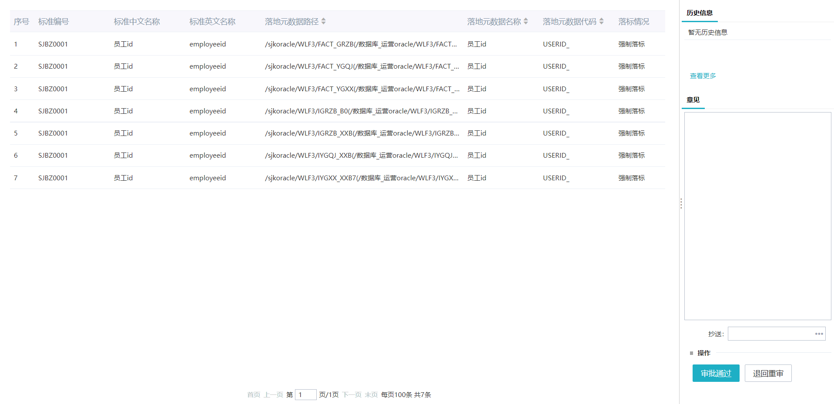Viewport: 834px width, 404px height.
Task: Sort by 落地元数据代码 column arrows
Action: [x=601, y=21]
